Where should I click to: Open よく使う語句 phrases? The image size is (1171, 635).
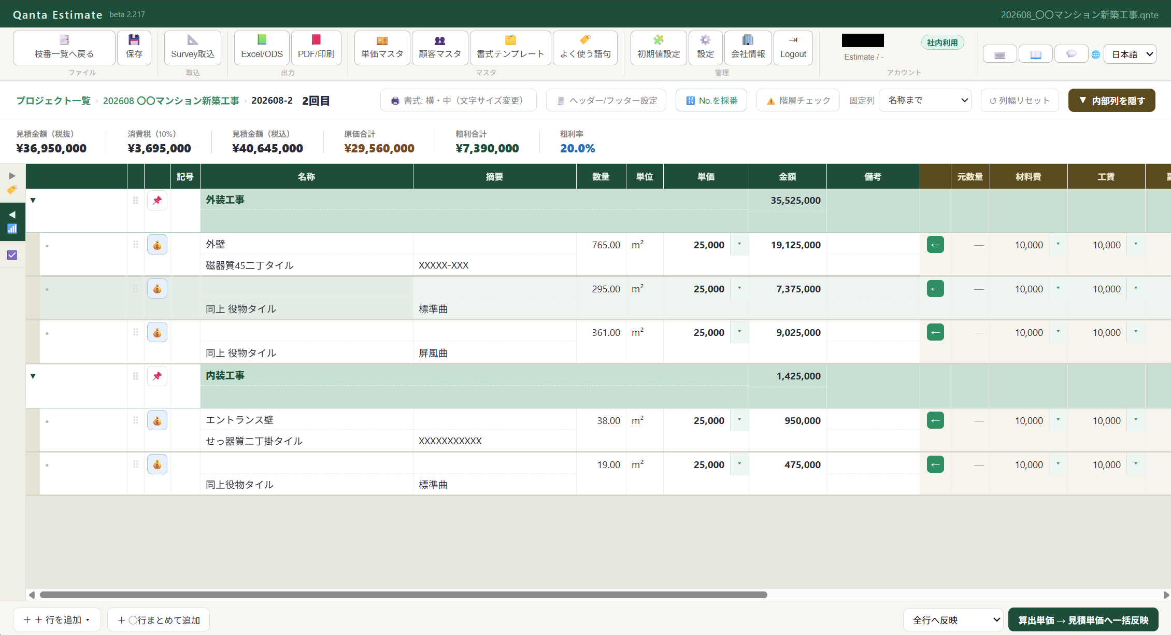[585, 48]
